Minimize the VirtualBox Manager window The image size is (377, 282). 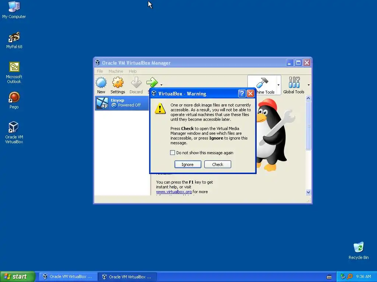pyautogui.click(x=290, y=63)
